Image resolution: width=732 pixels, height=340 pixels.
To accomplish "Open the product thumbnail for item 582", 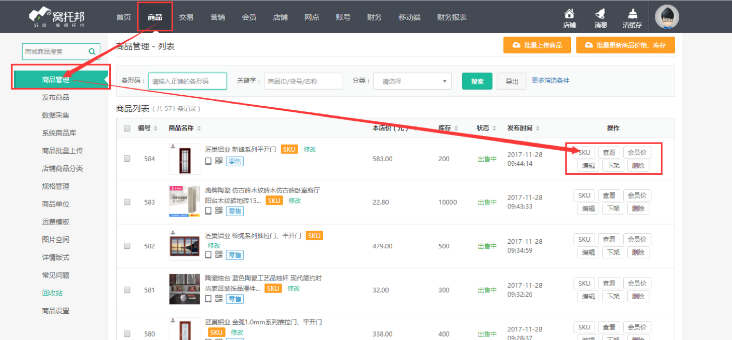I will 184,246.
